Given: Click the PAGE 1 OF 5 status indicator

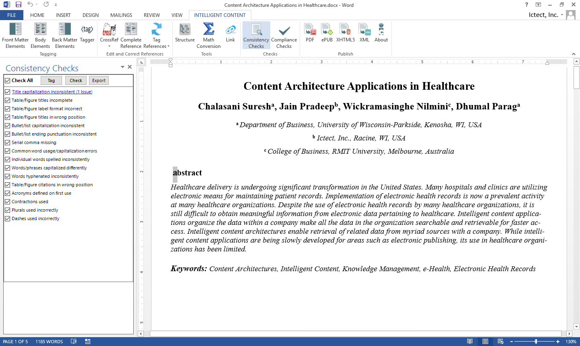Looking at the screenshot, I should click(x=15, y=342).
